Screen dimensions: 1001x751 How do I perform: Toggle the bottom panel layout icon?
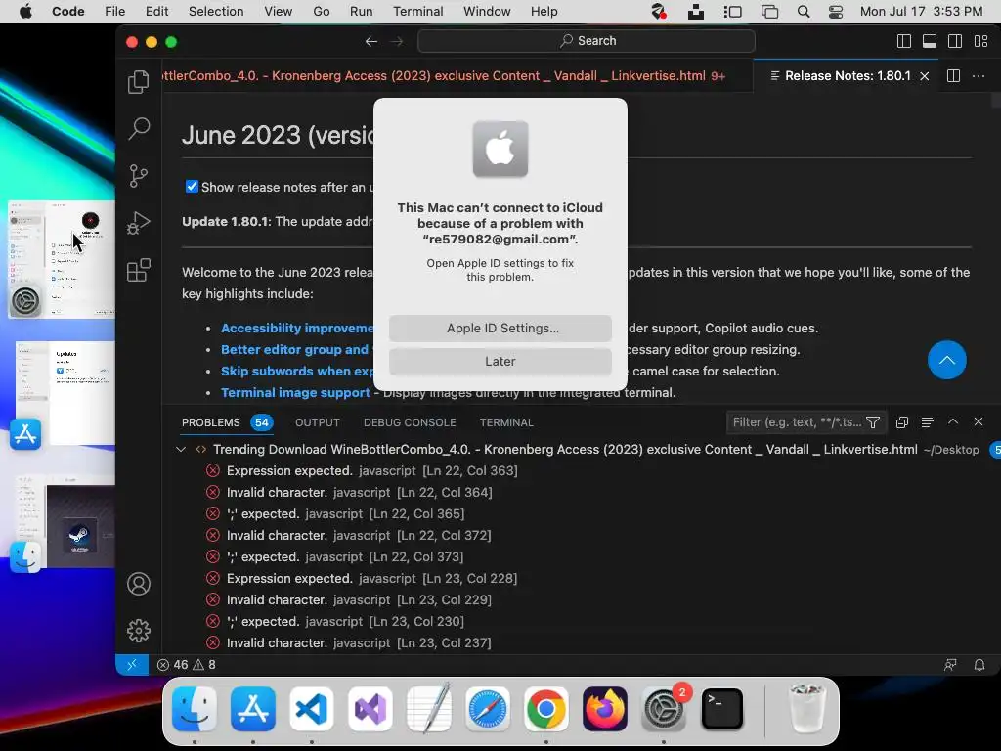930,41
